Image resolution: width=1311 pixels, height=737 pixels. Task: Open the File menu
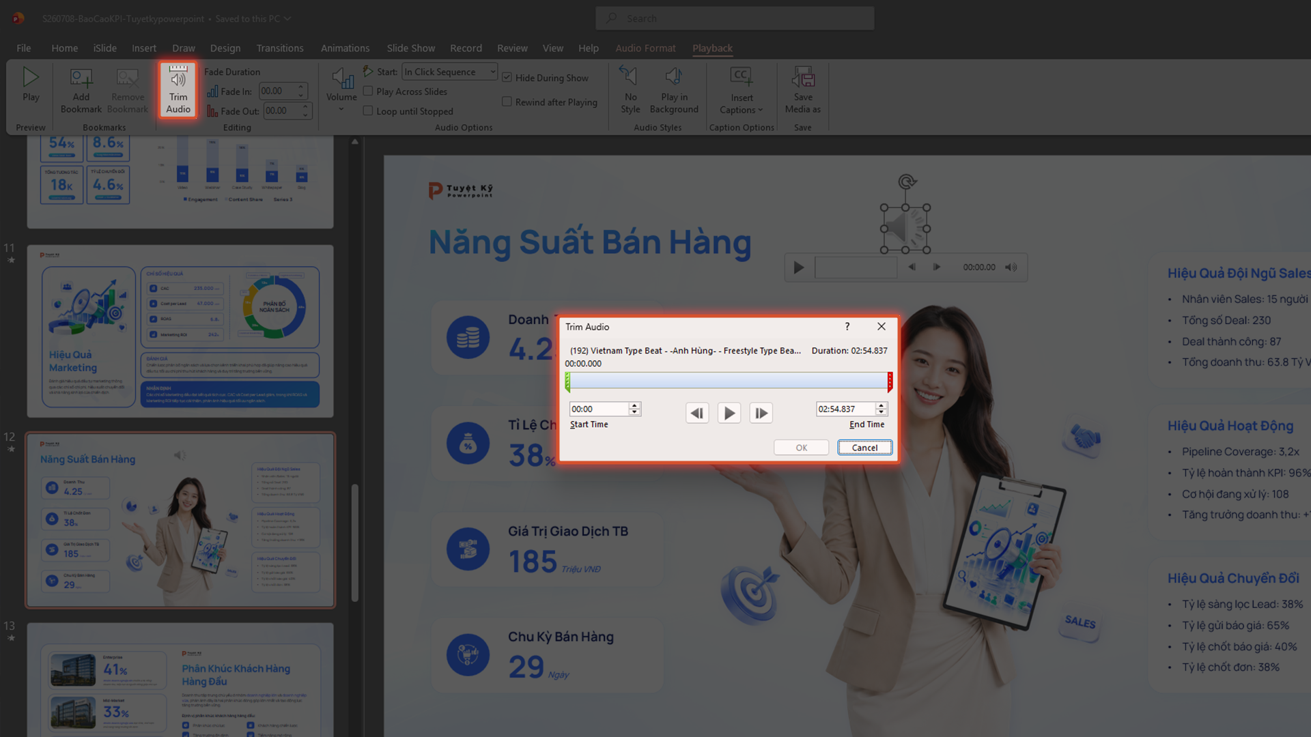pos(24,48)
